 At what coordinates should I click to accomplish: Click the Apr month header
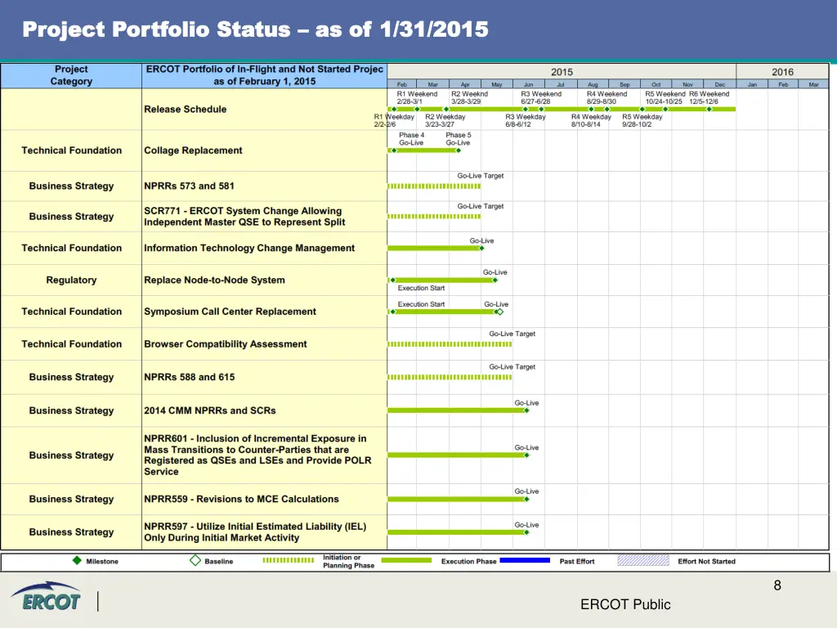pyautogui.click(x=465, y=84)
